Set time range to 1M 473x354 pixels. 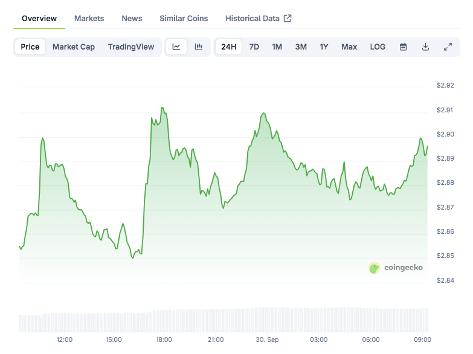pyautogui.click(x=277, y=47)
